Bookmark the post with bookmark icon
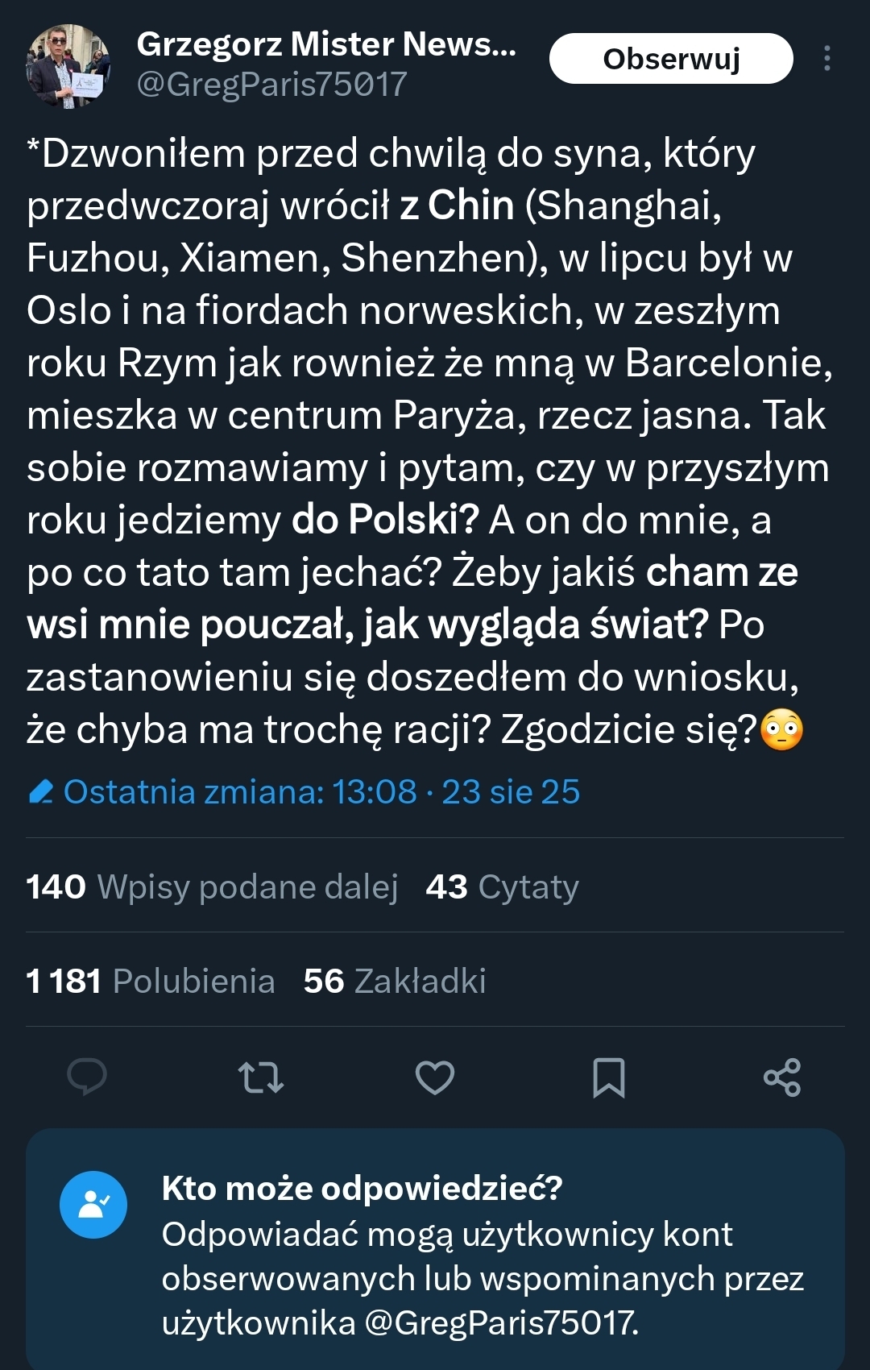Image resolution: width=870 pixels, height=1370 pixels. coord(609,1077)
